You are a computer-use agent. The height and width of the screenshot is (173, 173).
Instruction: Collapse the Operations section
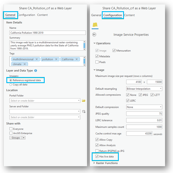click(94, 43)
